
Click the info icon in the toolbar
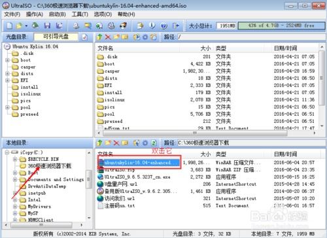(x=152, y=25)
